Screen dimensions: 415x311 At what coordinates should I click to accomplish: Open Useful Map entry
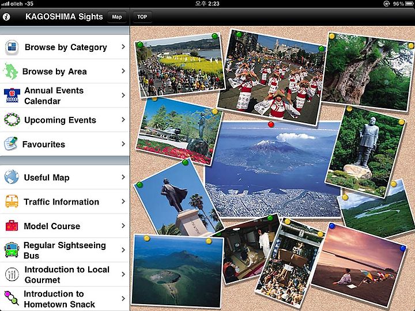[65, 177]
